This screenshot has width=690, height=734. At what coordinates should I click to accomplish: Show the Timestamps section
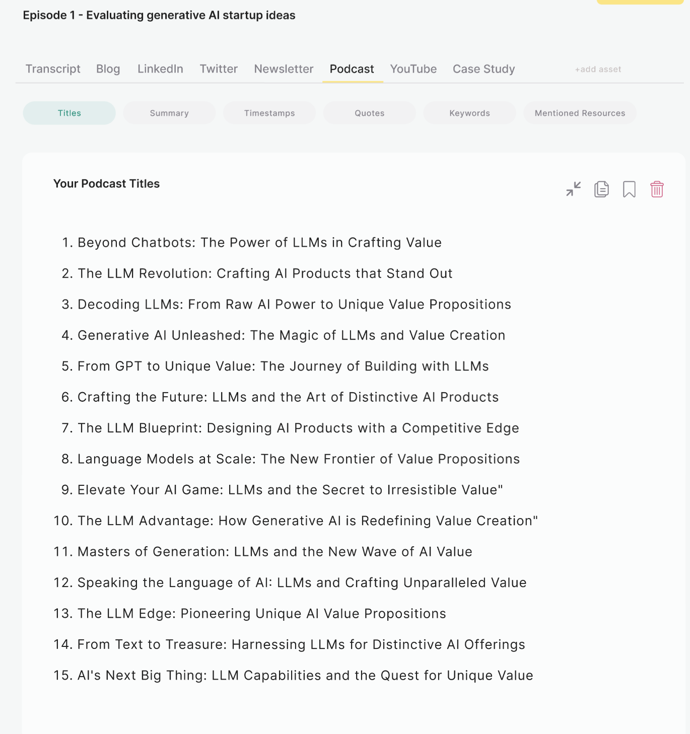coord(269,113)
